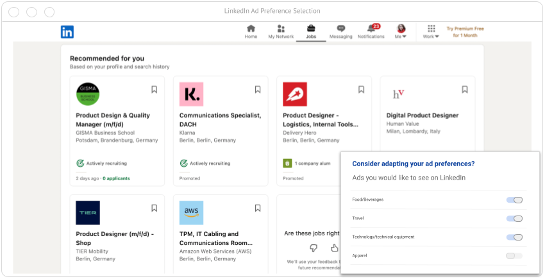This screenshot has height=279, width=545.
Task: Expand the Me profile dropdown
Action: (401, 32)
